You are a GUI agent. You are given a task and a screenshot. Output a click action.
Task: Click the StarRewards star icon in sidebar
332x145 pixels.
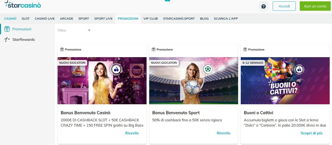click(x=7, y=39)
